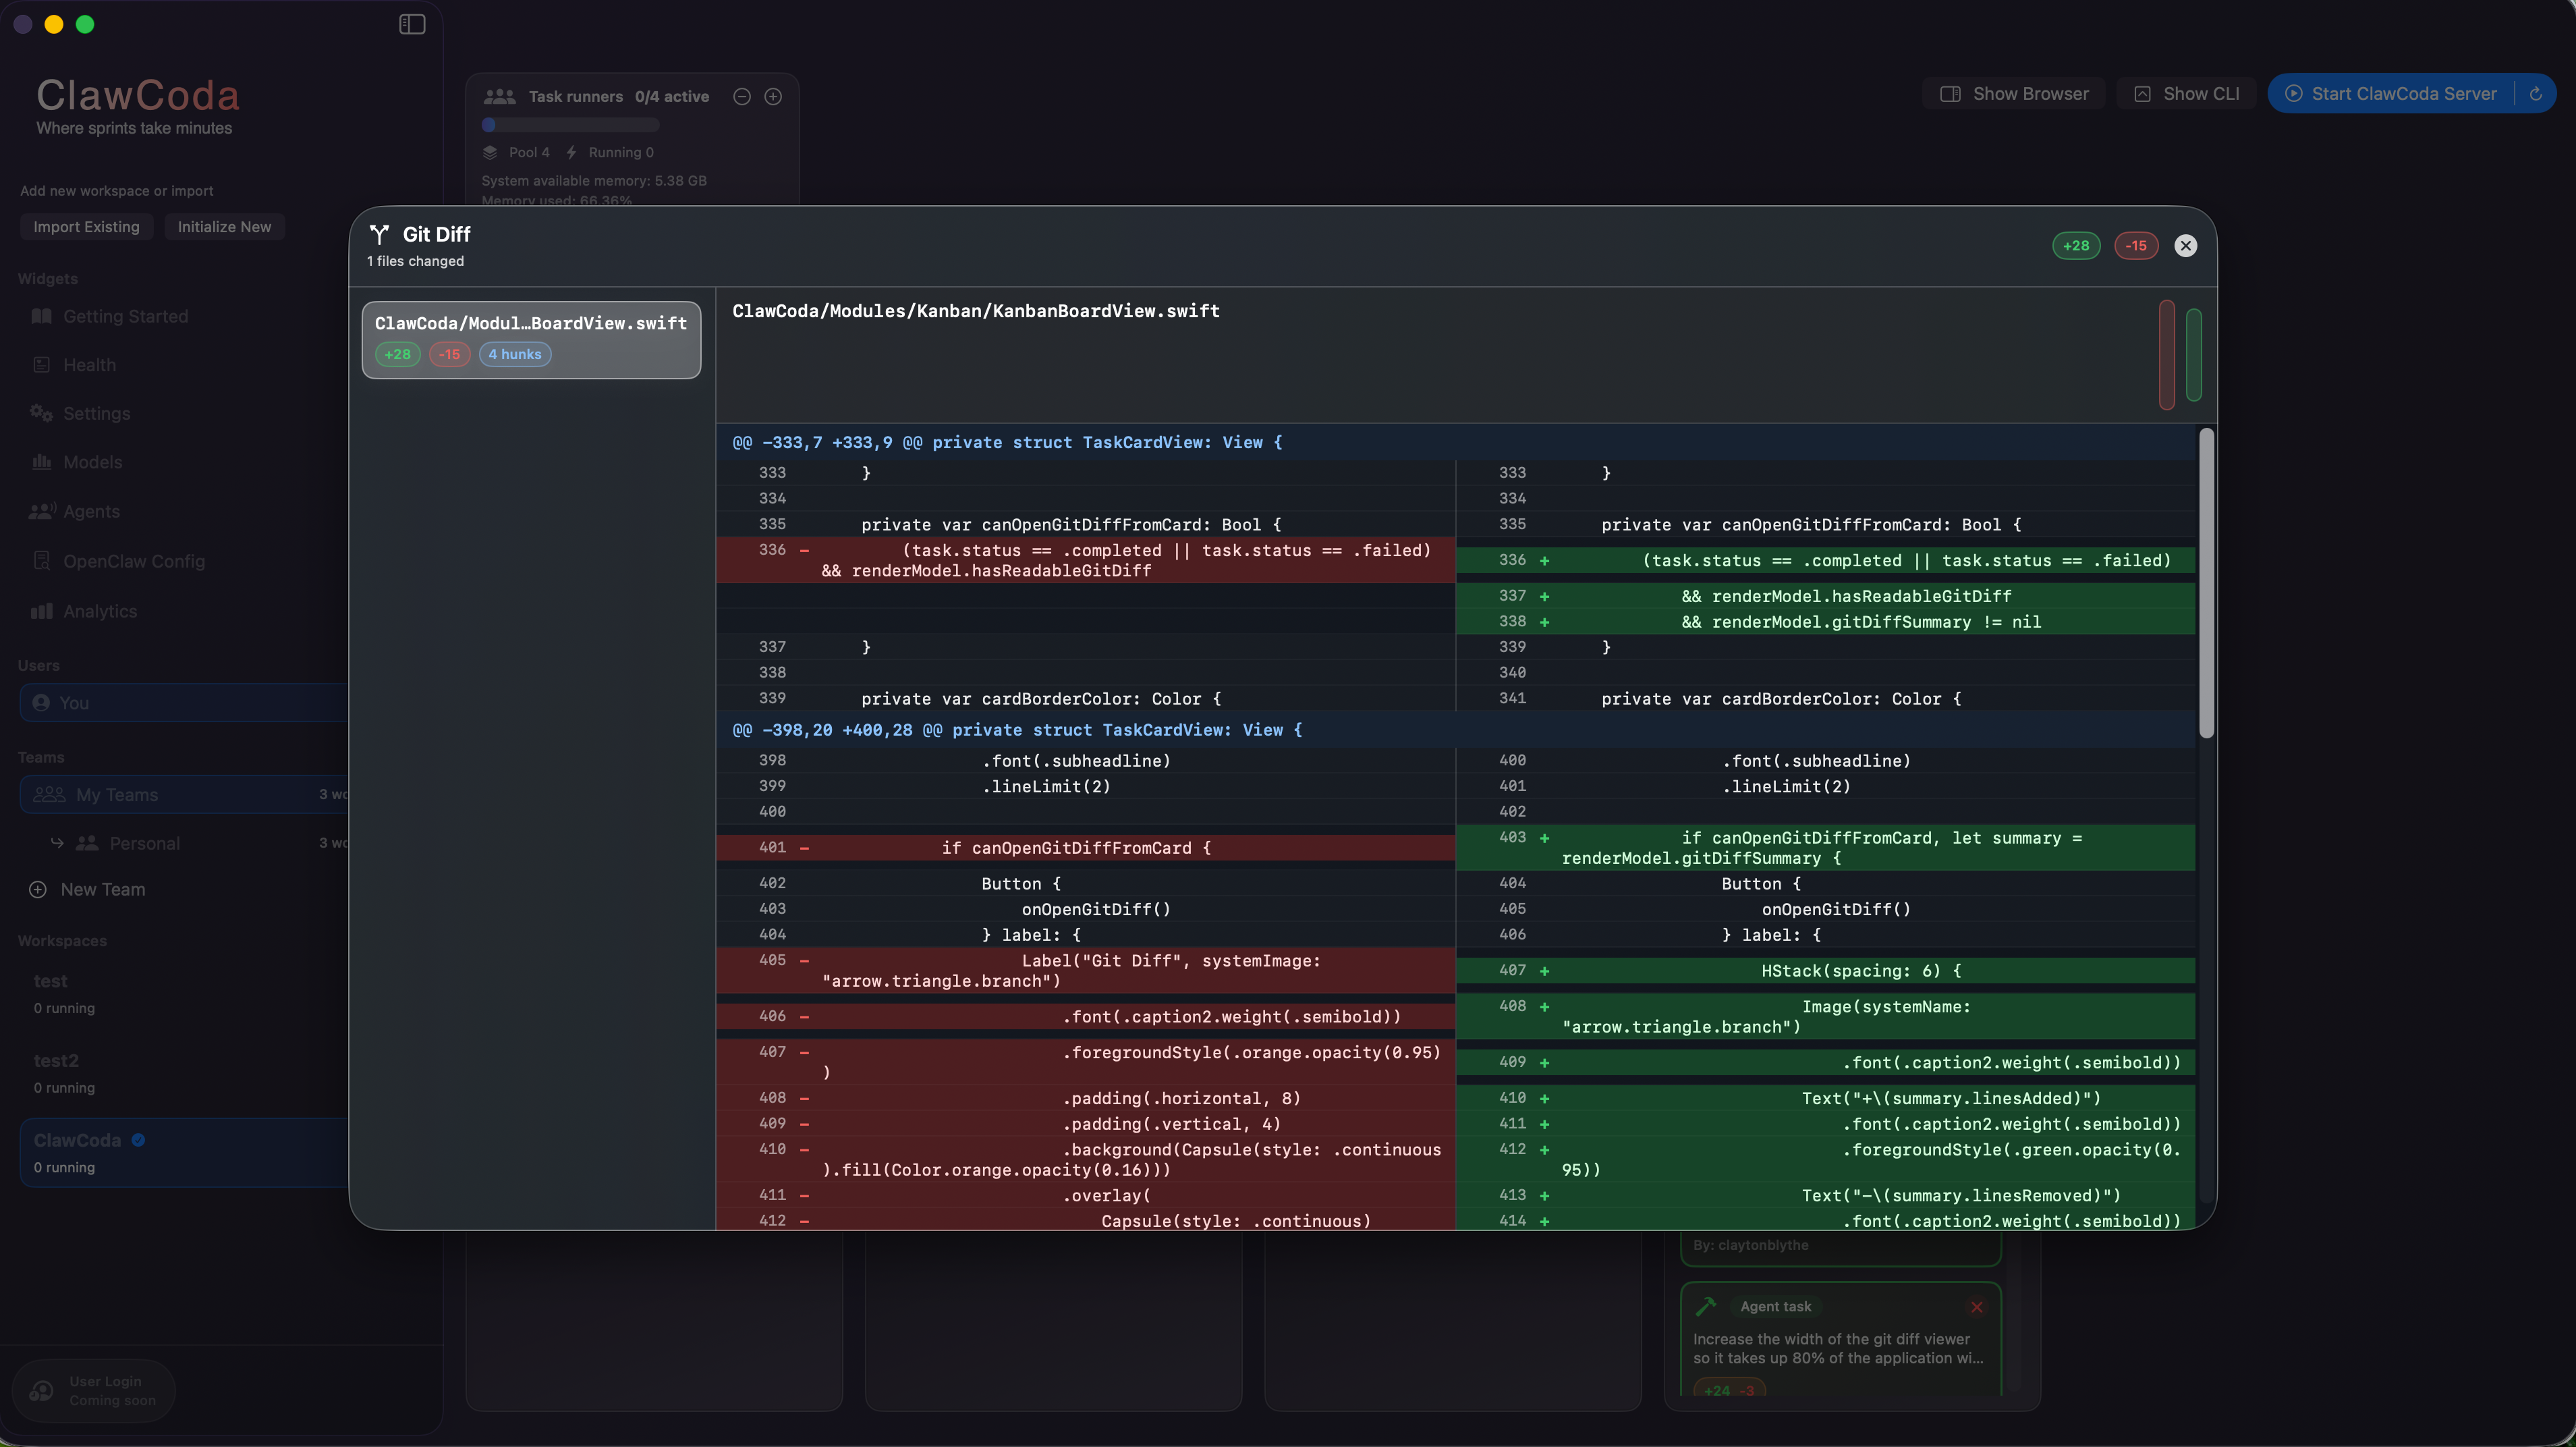Click the green additions minimap bar
Viewport: 2576px width, 1447px height.
(2194, 355)
